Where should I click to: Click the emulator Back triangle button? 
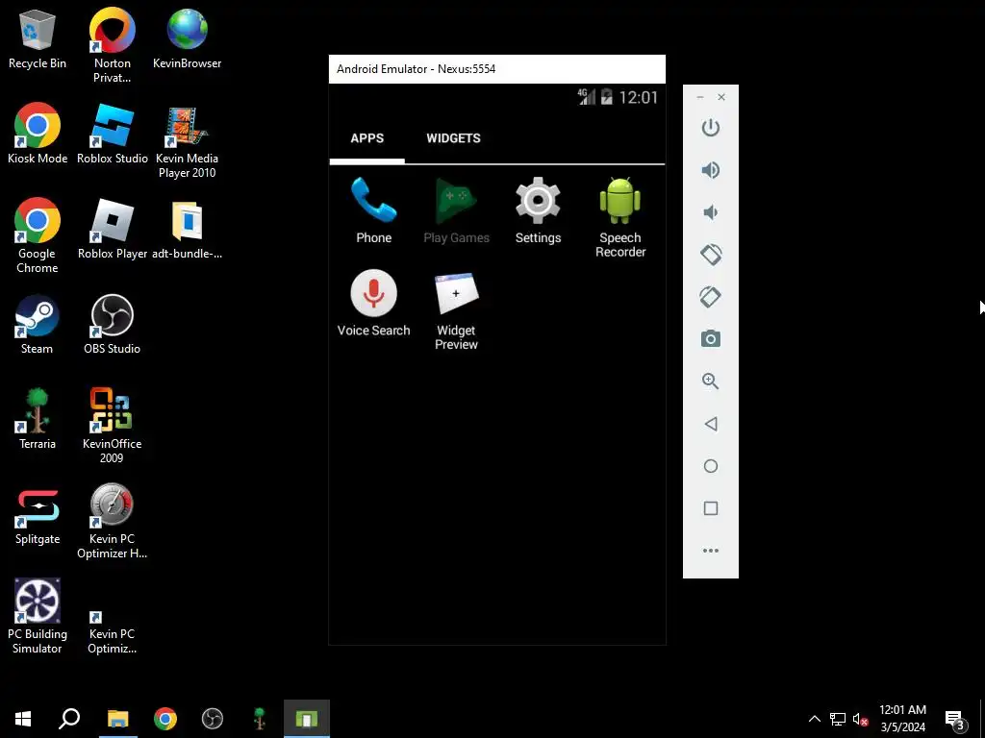711,424
